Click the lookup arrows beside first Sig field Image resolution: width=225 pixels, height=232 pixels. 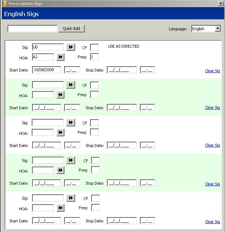pos(70,47)
